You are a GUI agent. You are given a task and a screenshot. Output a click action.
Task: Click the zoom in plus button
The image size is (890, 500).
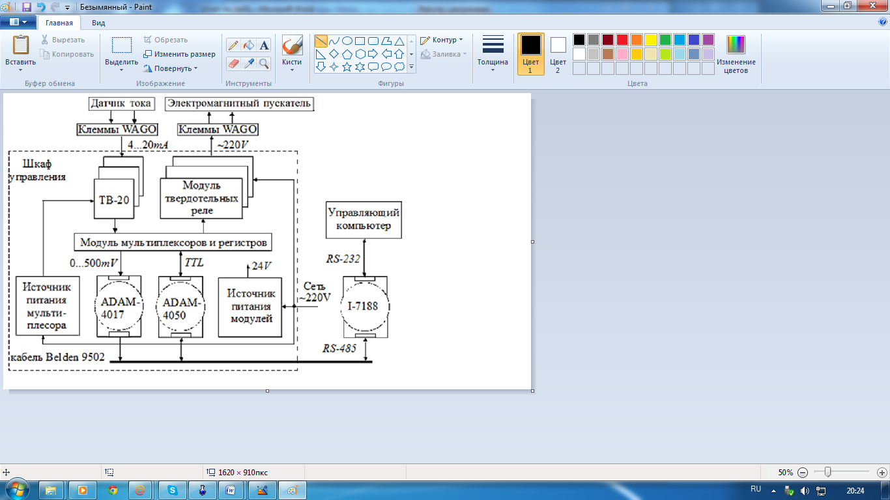pyautogui.click(x=882, y=473)
